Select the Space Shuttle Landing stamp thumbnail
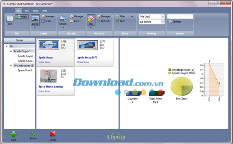The width and height of the screenshot is (233, 144). (49, 76)
